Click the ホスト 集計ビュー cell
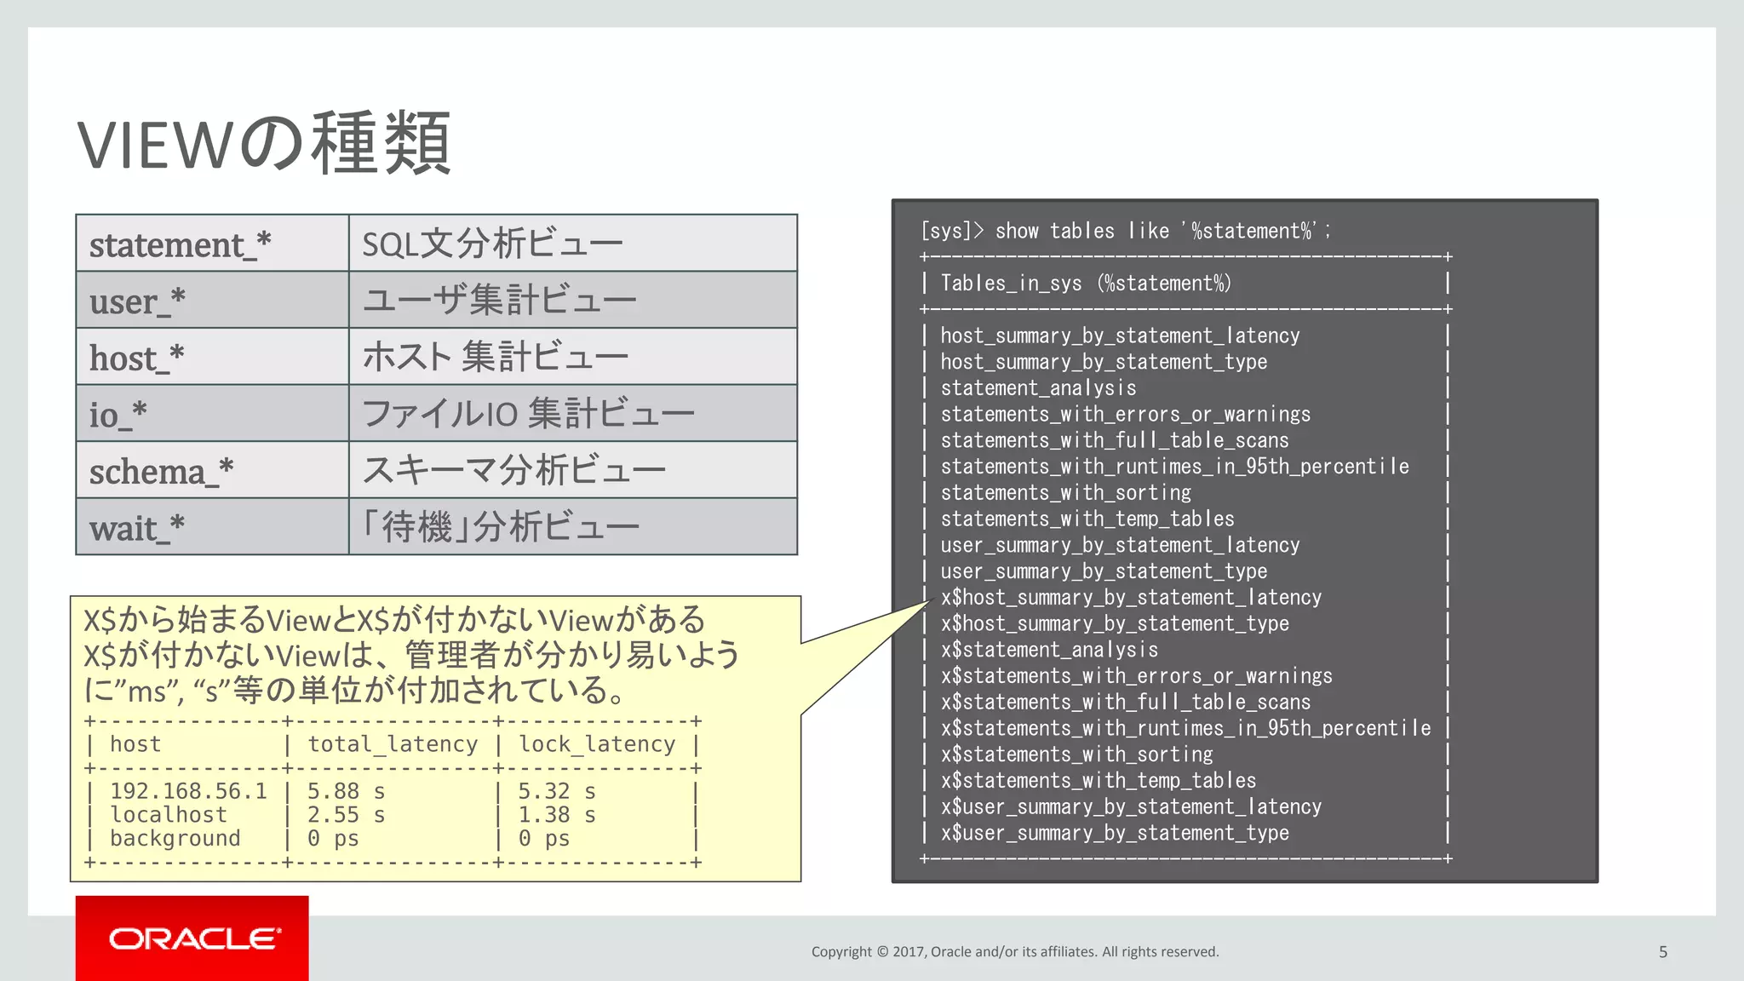Viewport: 1744px width, 981px height. [x=573, y=357]
